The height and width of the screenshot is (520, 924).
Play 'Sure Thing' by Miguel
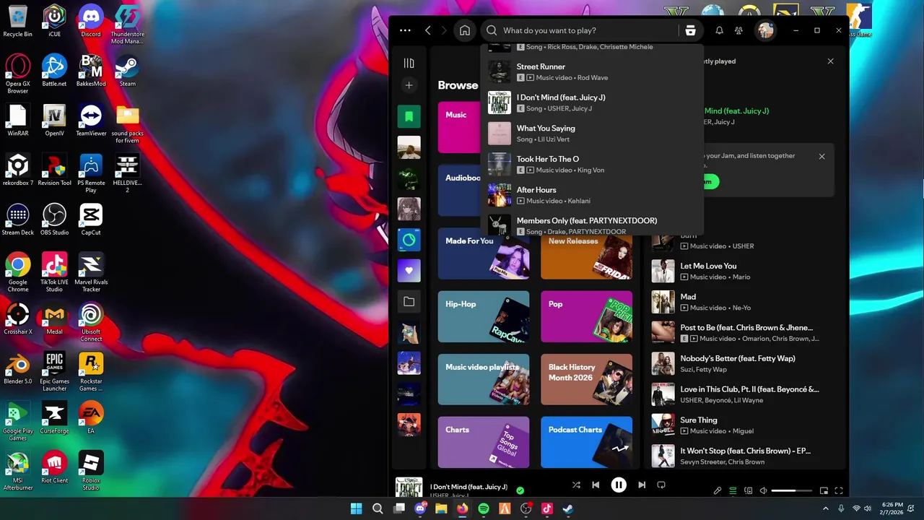(x=744, y=425)
